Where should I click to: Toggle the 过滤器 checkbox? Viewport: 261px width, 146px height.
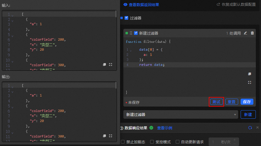126,18
